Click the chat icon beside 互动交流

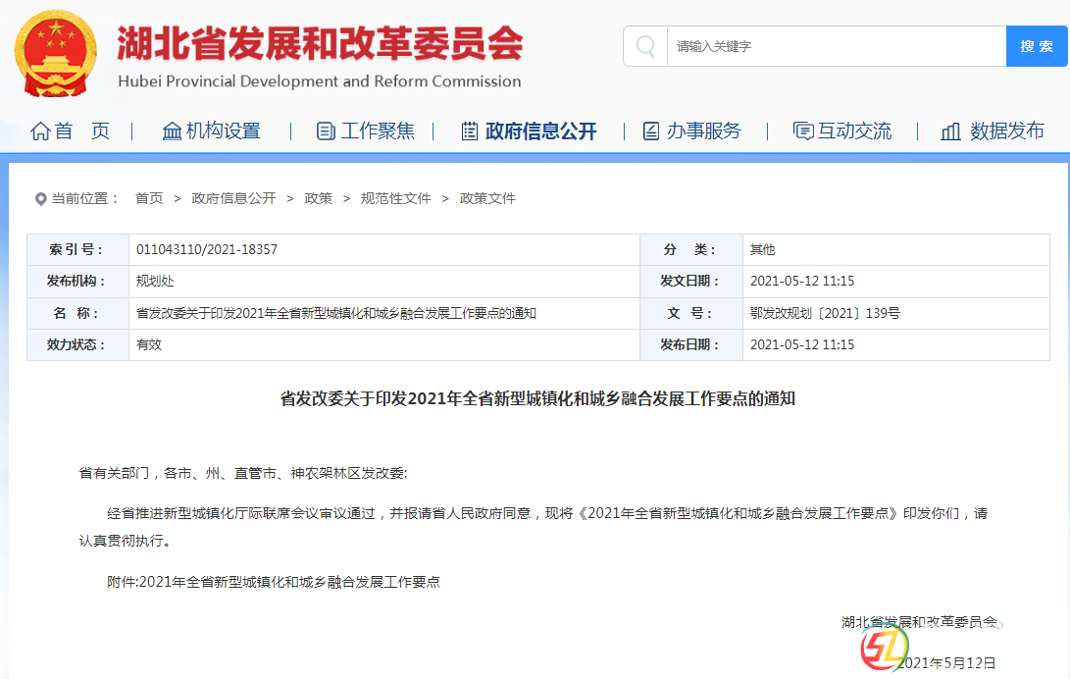[x=802, y=131]
